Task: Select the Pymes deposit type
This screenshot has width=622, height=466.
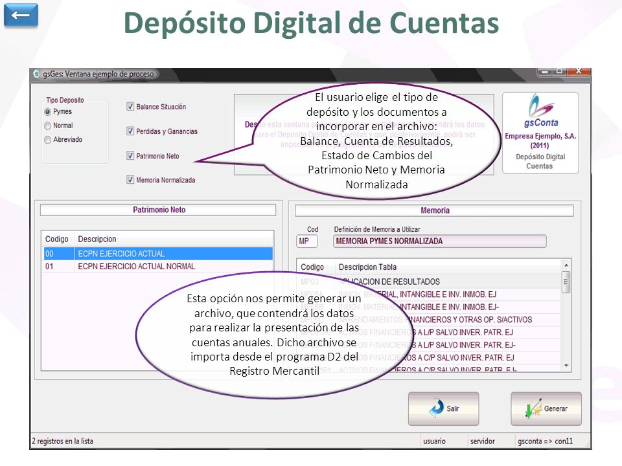Action: click(47, 112)
